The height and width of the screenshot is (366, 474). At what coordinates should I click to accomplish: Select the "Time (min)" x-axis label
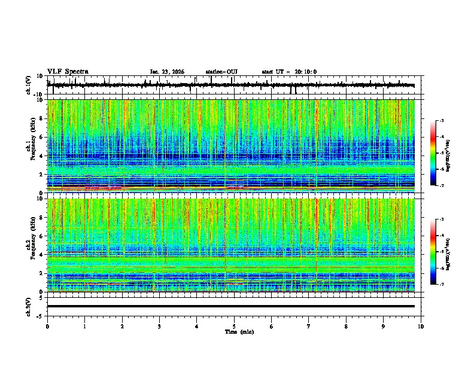click(x=239, y=332)
